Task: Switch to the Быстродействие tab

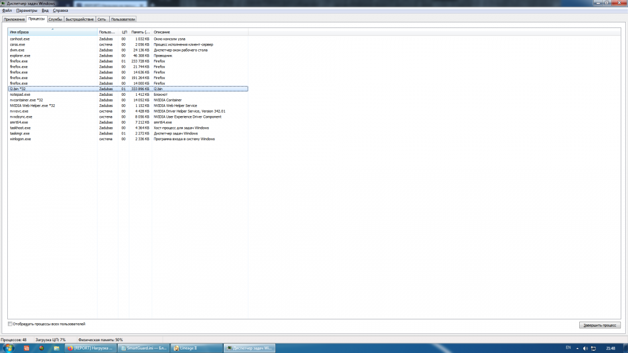Action: coord(79,19)
